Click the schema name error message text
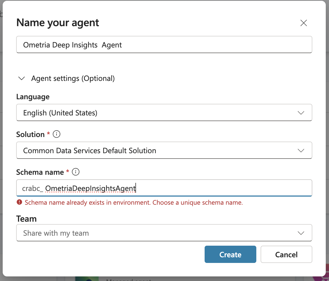The width and height of the screenshot is (329, 281). (x=134, y=203)
